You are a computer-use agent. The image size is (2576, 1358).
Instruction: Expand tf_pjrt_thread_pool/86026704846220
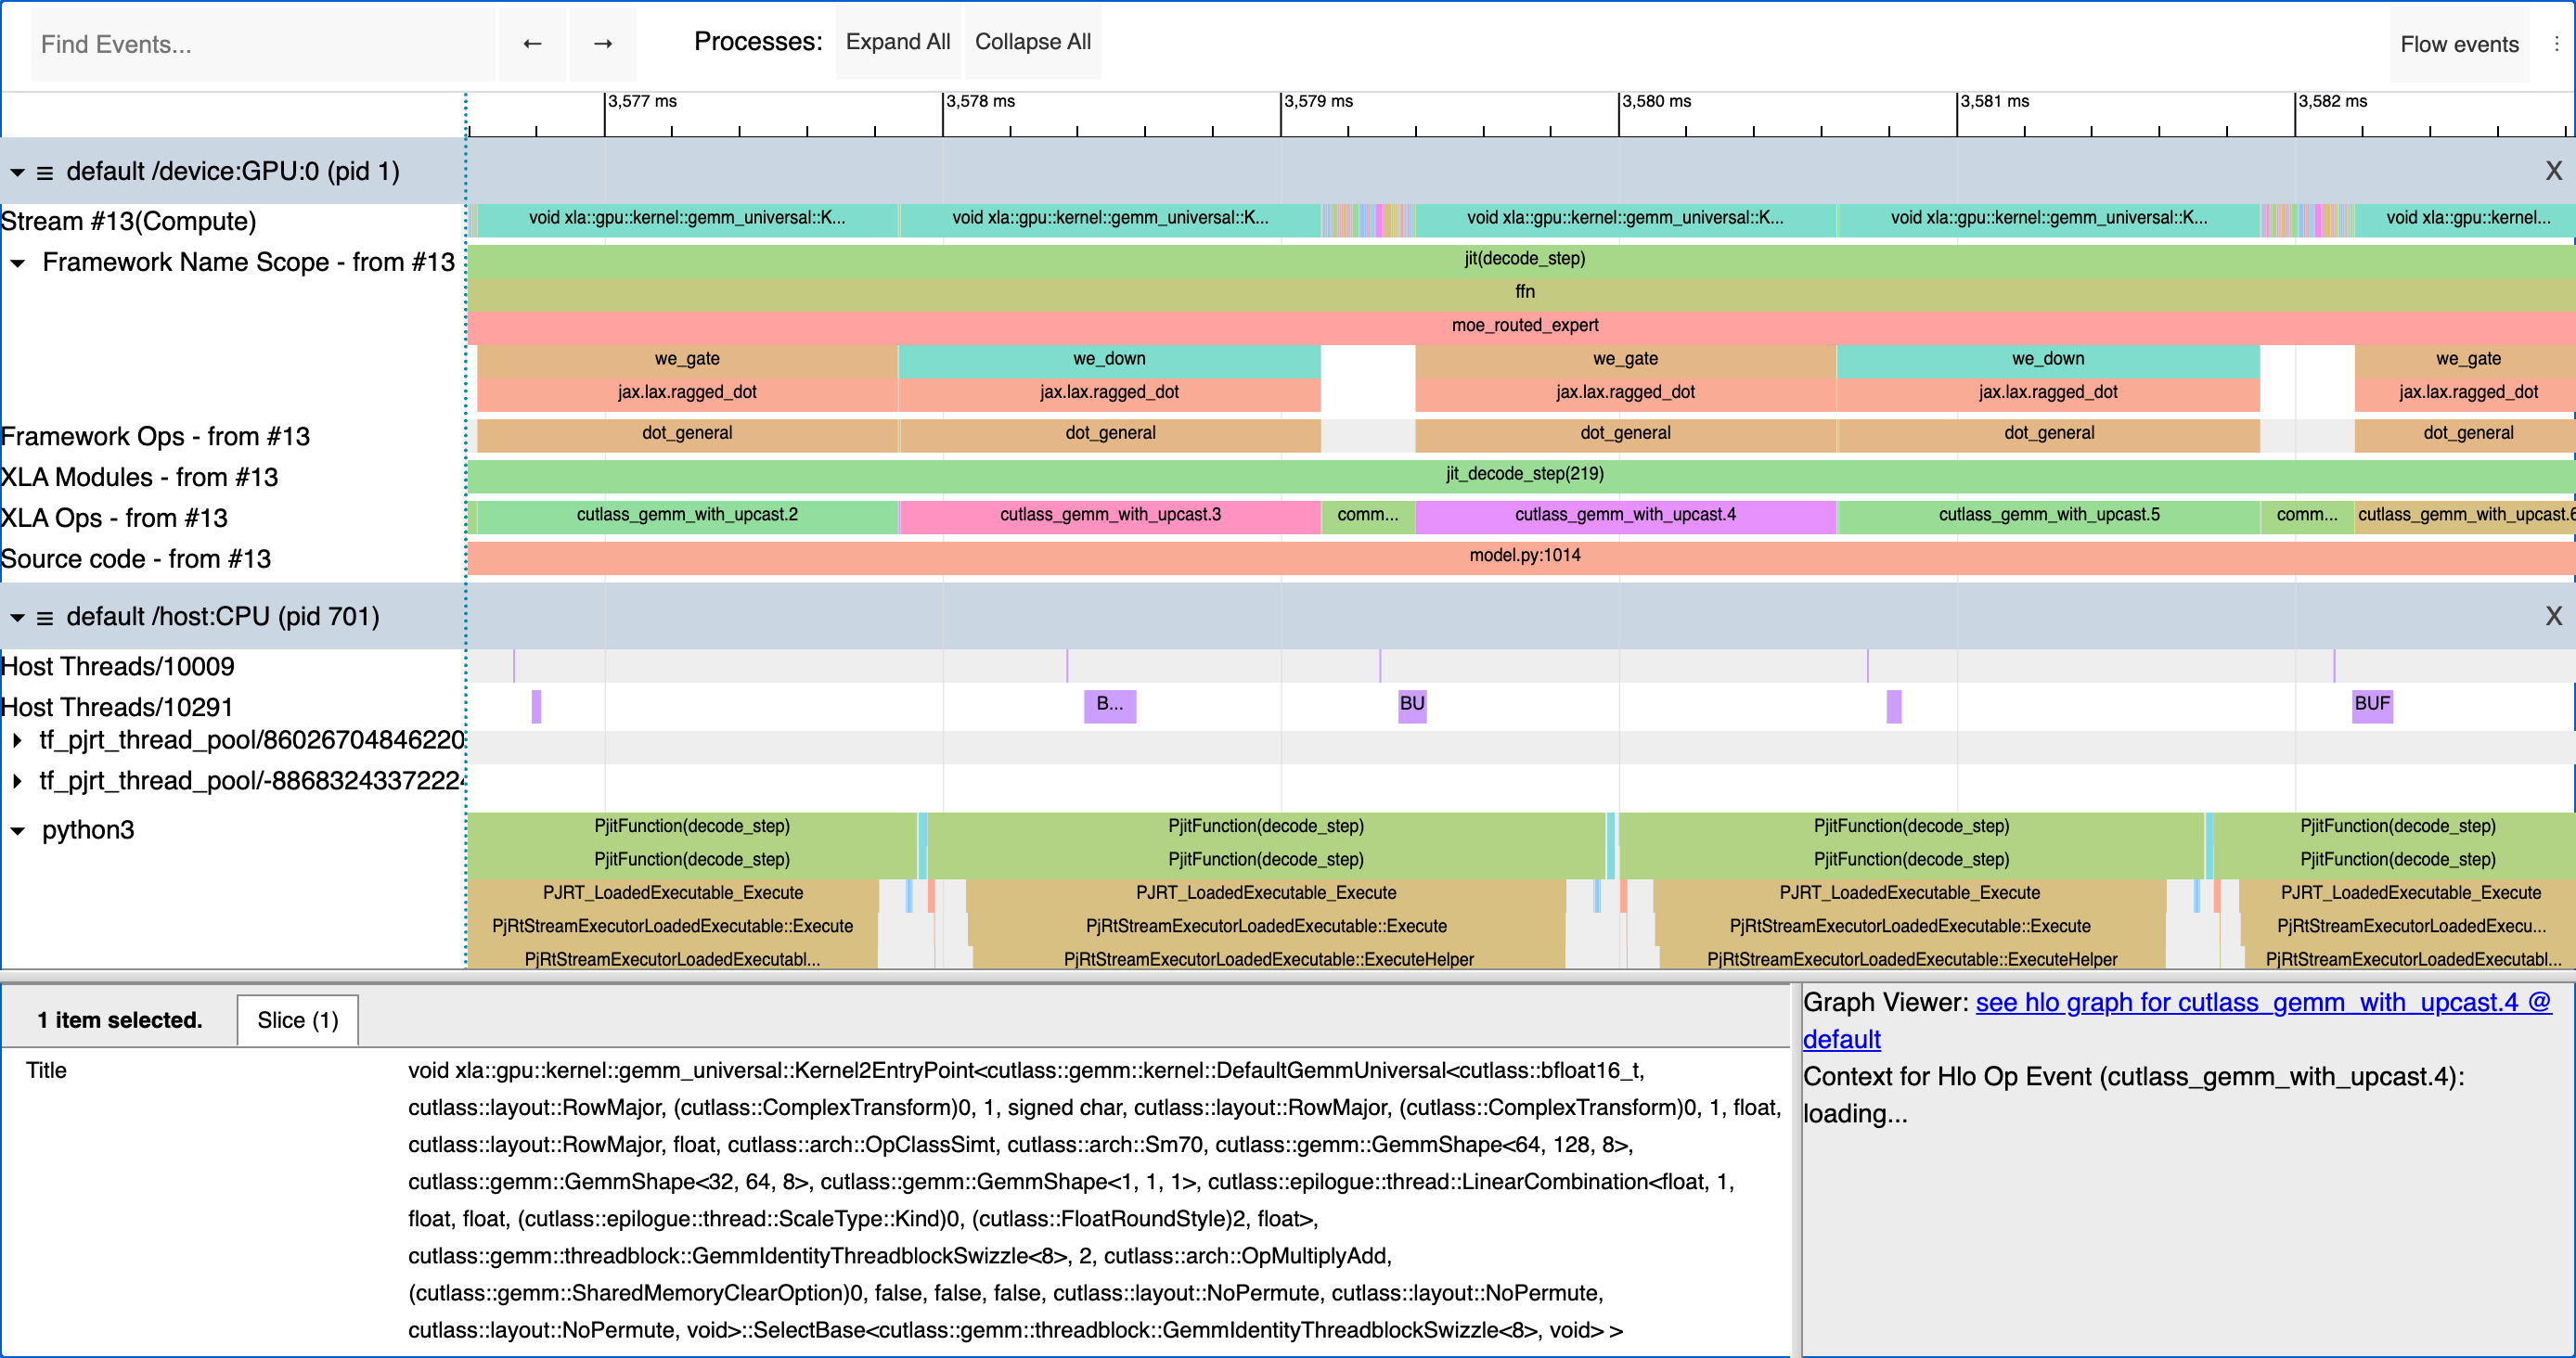point(17,740)
